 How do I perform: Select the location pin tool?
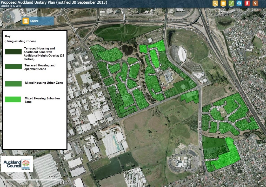point(255,3)
